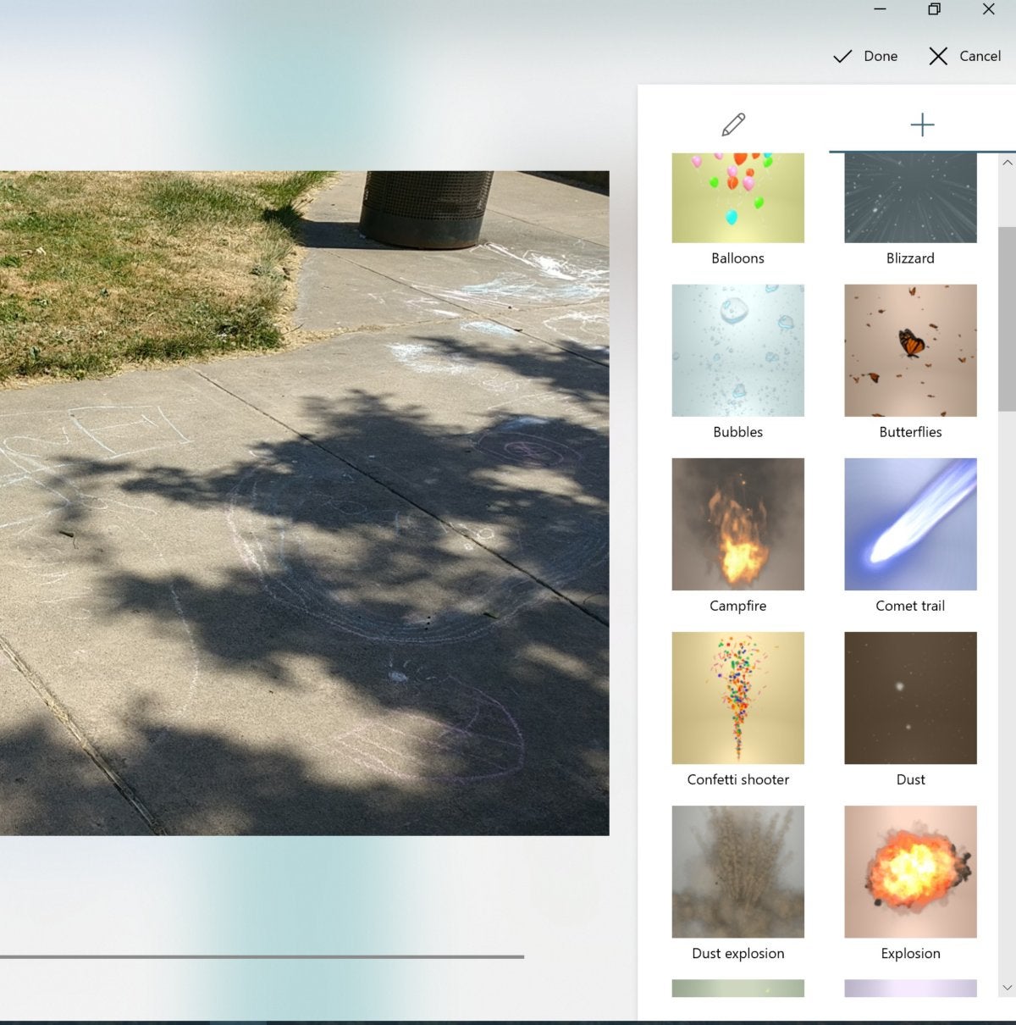Add the Comet trail effect
Viewport: 1016px width, 1025px height.
[910, 524]
